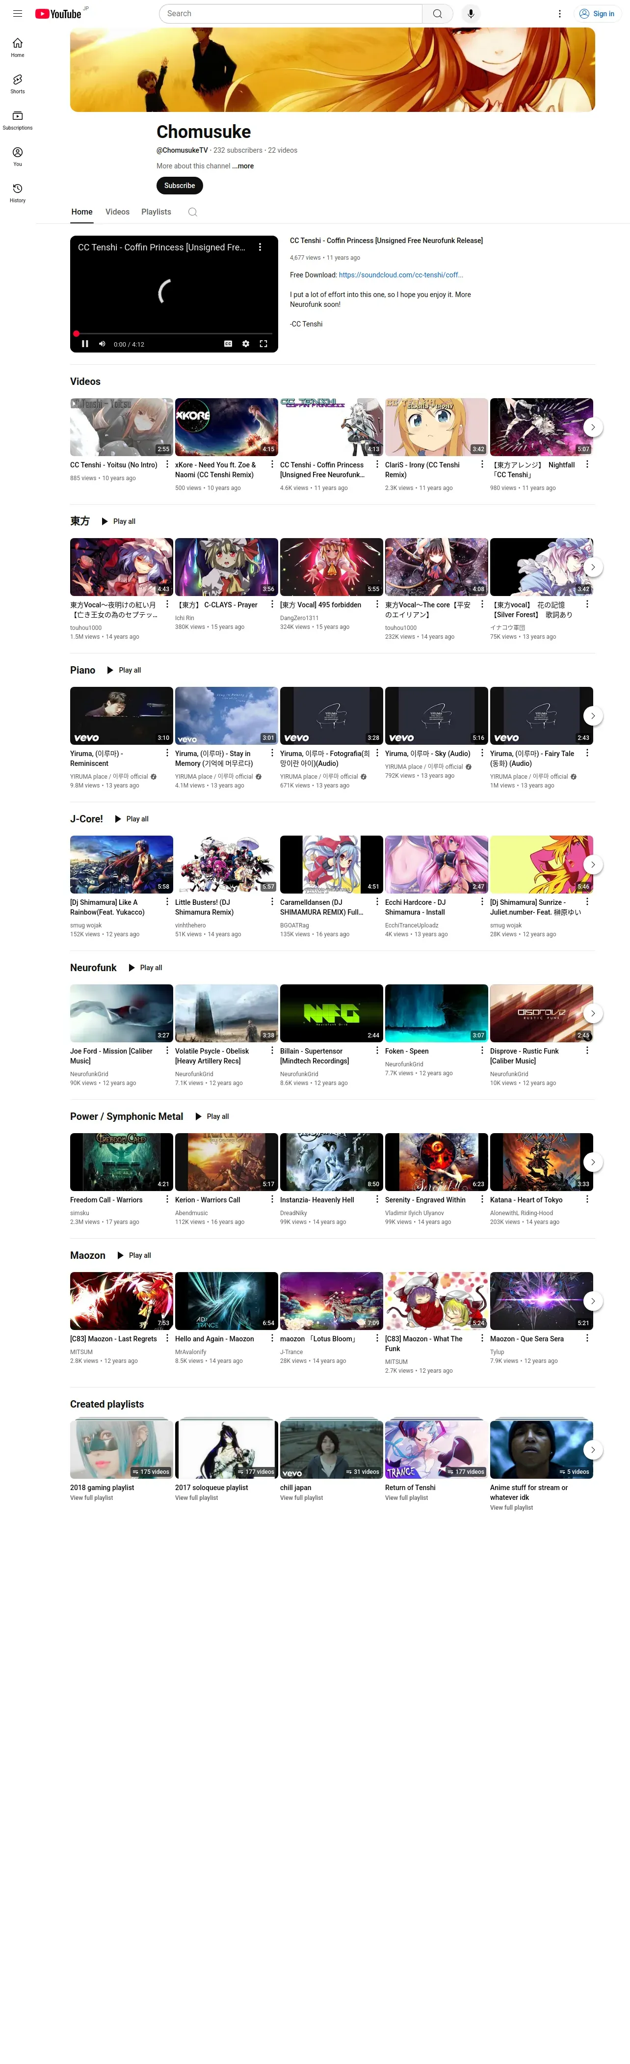The width and height of the screenshot is (630, 2064).
Task: Open options for ClariS - Irony video
Action: click(x=482, y=465)
